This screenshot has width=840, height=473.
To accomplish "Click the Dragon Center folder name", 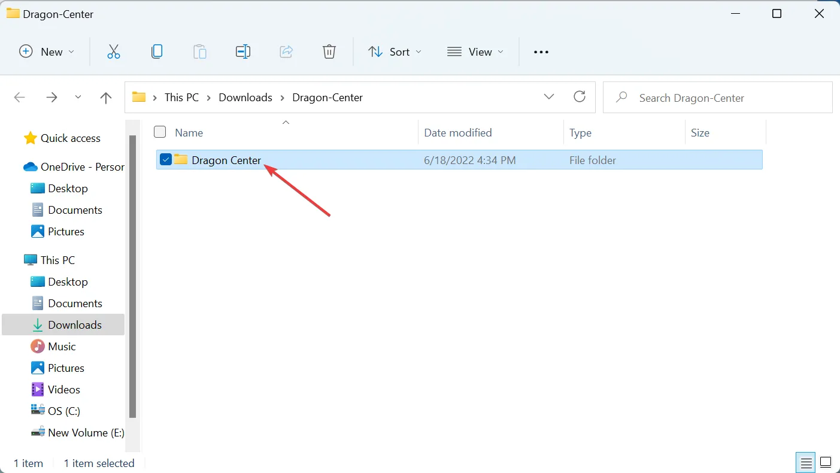I will (226, 160).
